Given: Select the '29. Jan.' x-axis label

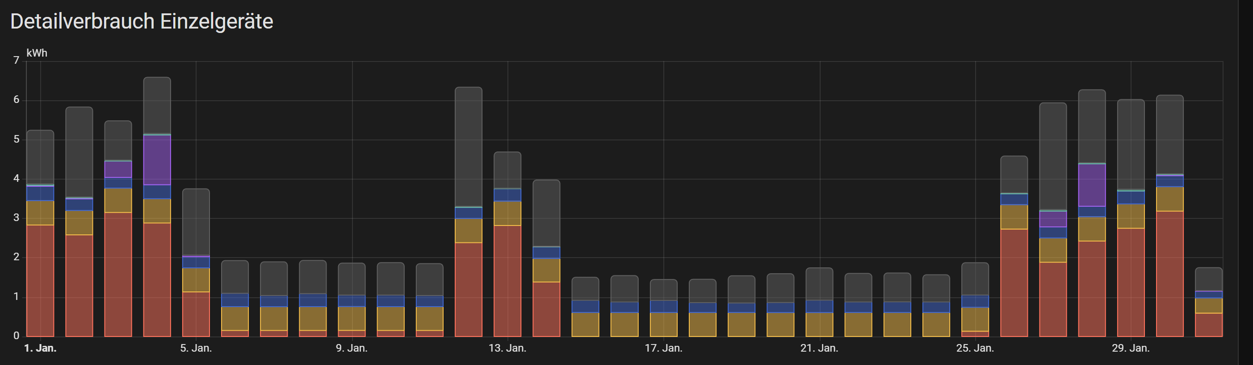Looking at the screenshot, I should click(x=1131, y=348).
